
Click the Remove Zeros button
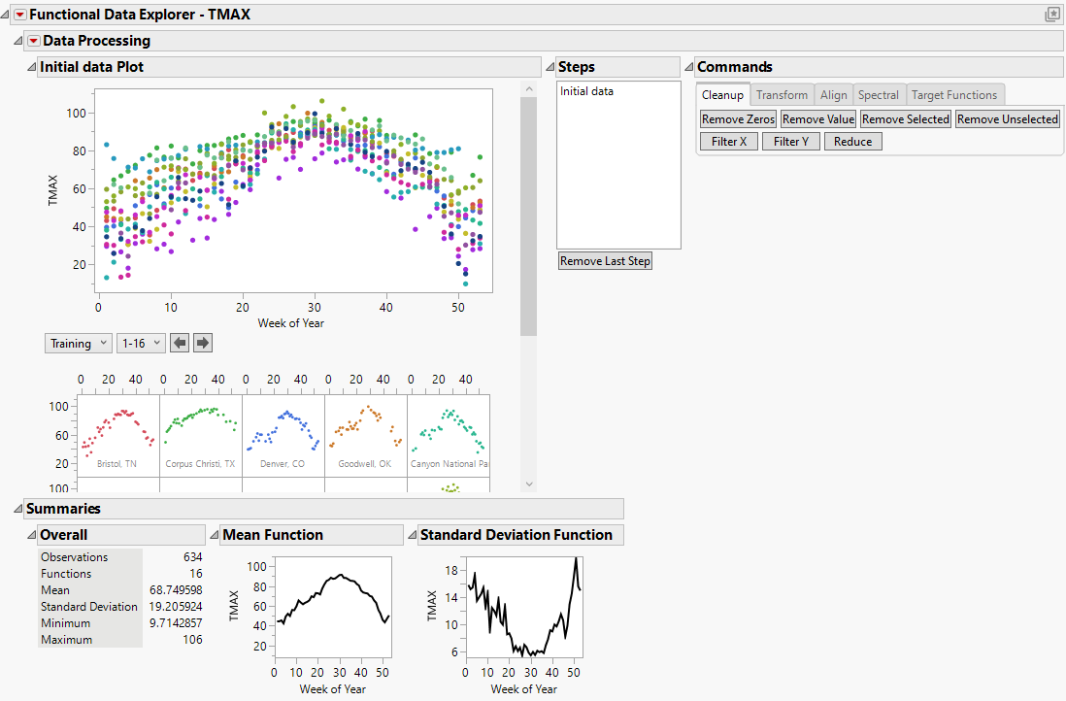pos(737,118)
